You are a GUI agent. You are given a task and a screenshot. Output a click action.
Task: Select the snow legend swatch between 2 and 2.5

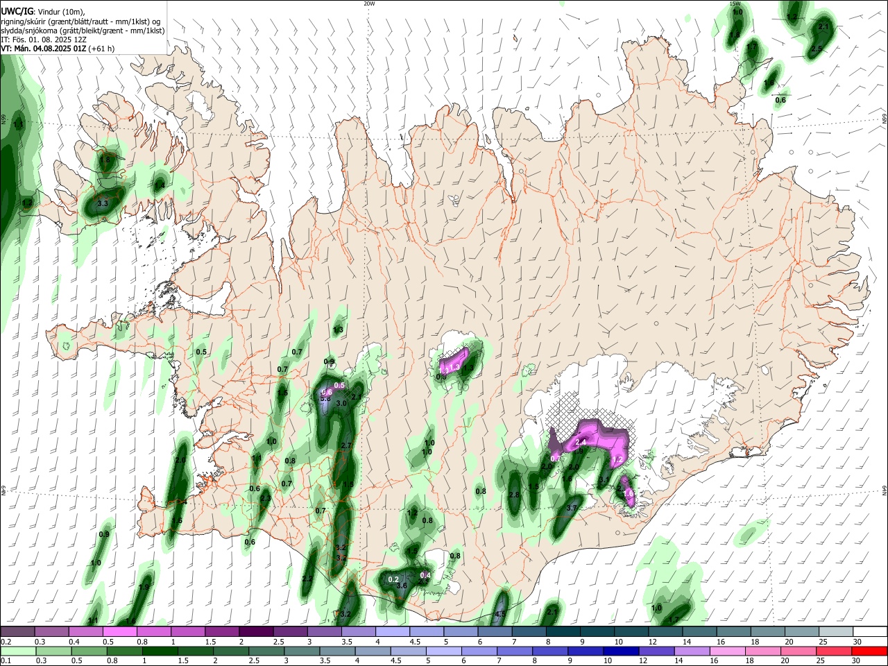point(256,631)
